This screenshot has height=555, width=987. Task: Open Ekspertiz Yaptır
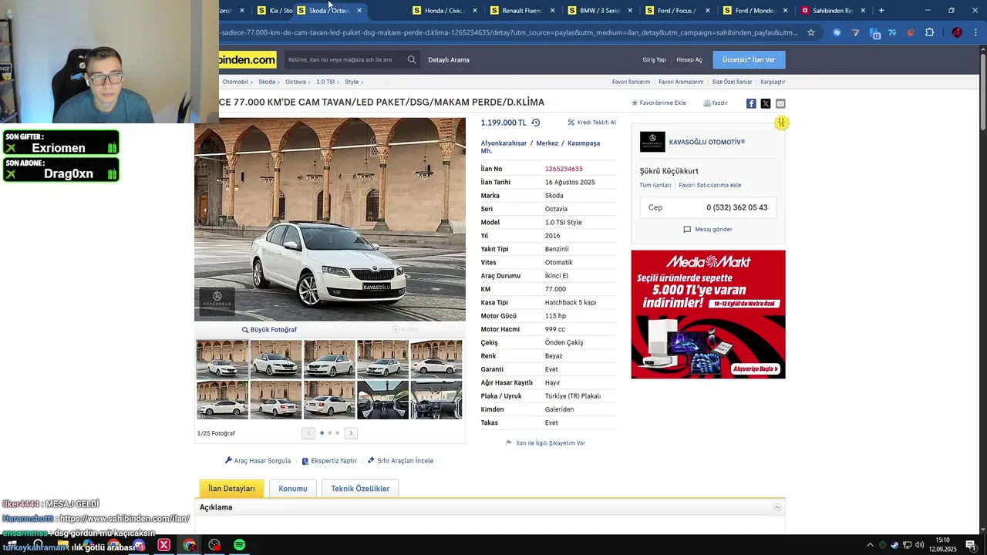pos(329,461)
